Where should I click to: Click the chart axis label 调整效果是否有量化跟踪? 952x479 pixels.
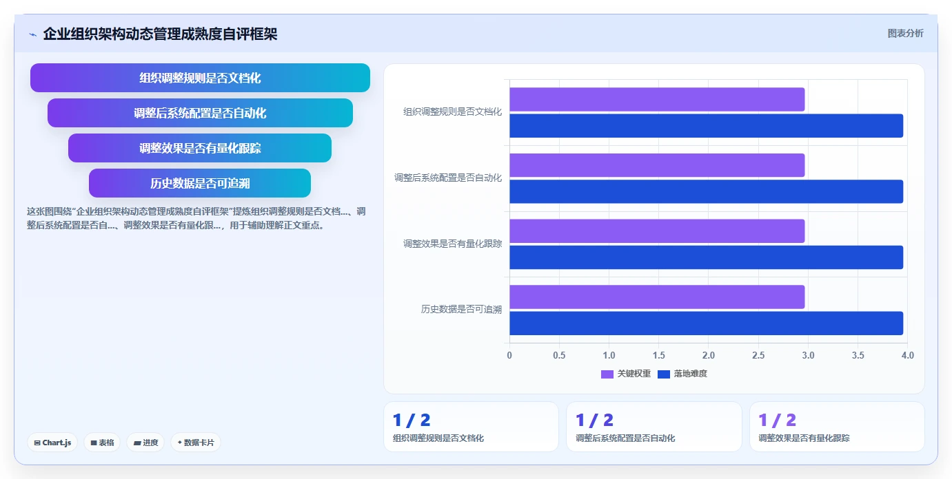pyautogui.click(x=453, y=244)
